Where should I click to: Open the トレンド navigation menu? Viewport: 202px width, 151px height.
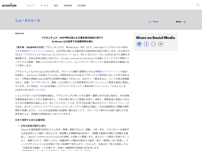(30, 5)
